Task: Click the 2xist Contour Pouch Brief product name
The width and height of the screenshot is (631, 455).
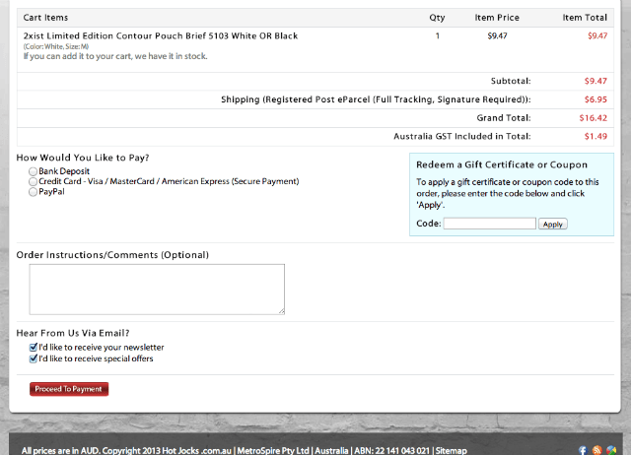Action: (x=160, y=36)
